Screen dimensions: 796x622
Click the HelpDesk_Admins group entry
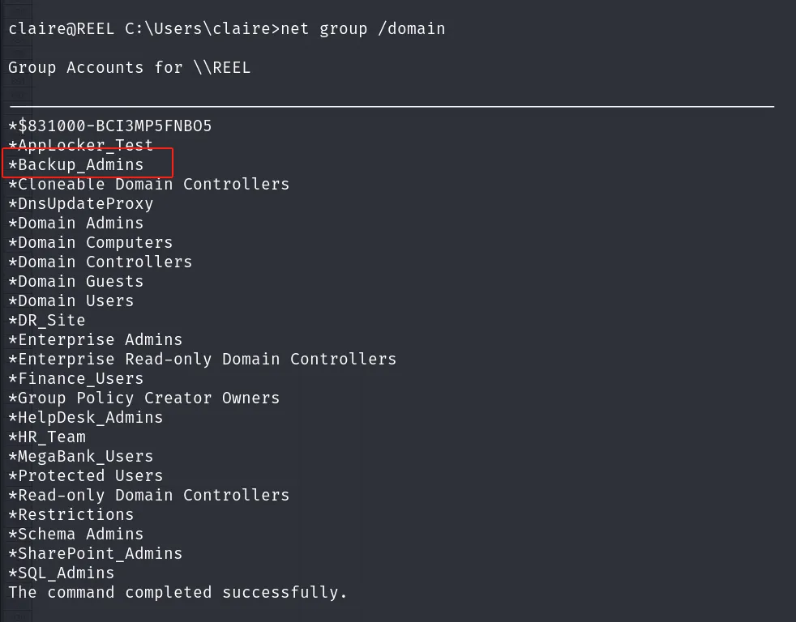pos(86,418)
